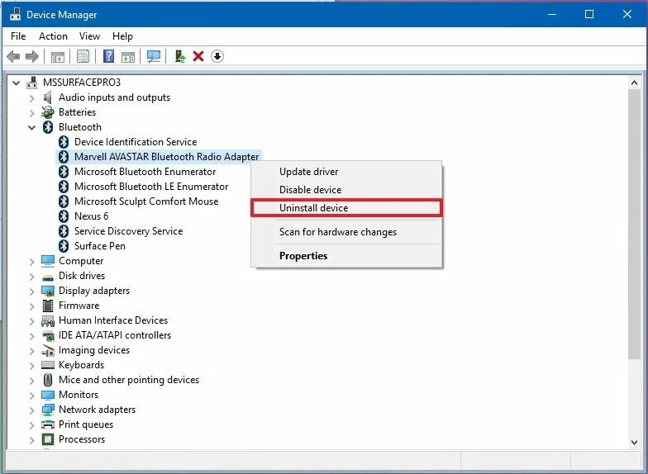Expand the Network adapters category
The height and width of the screenshot is (474, 648).
coord(31,410)
